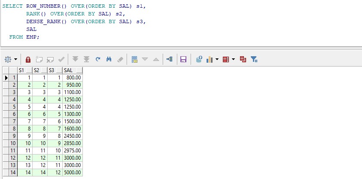Click the SAL cell showing 1100.00
This screenshot has width=362, height=179.
point(73,92)
